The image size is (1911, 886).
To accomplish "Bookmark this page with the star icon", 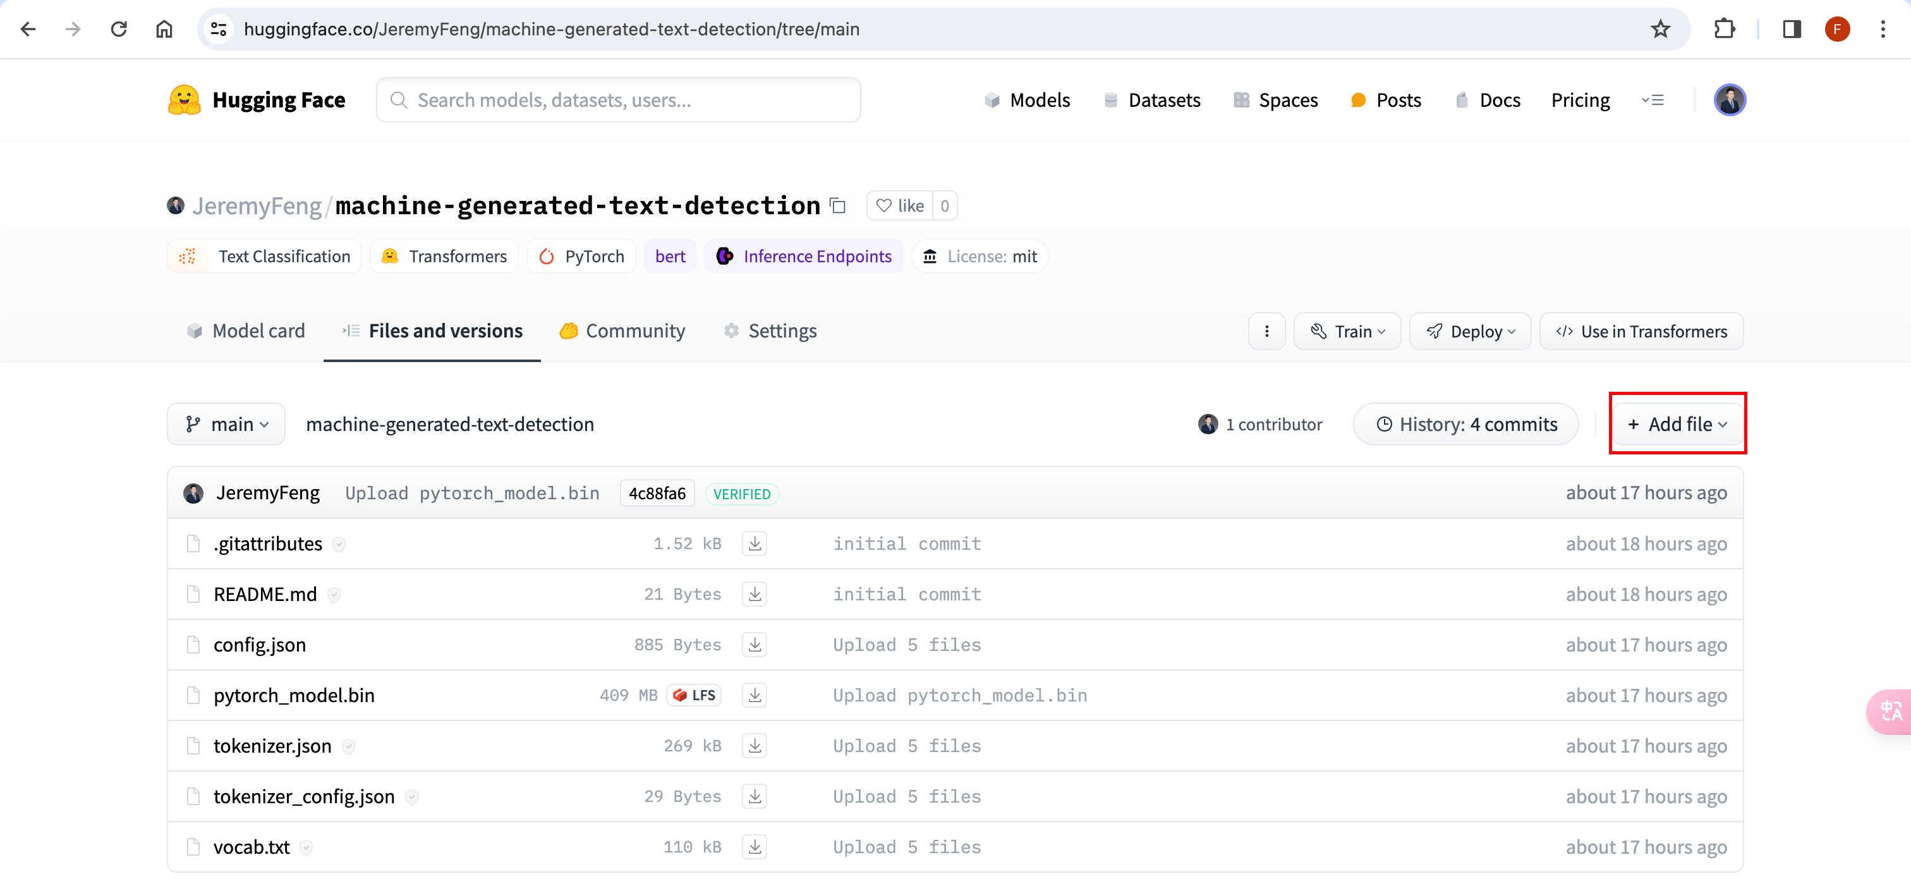I will click(1660, 29).
